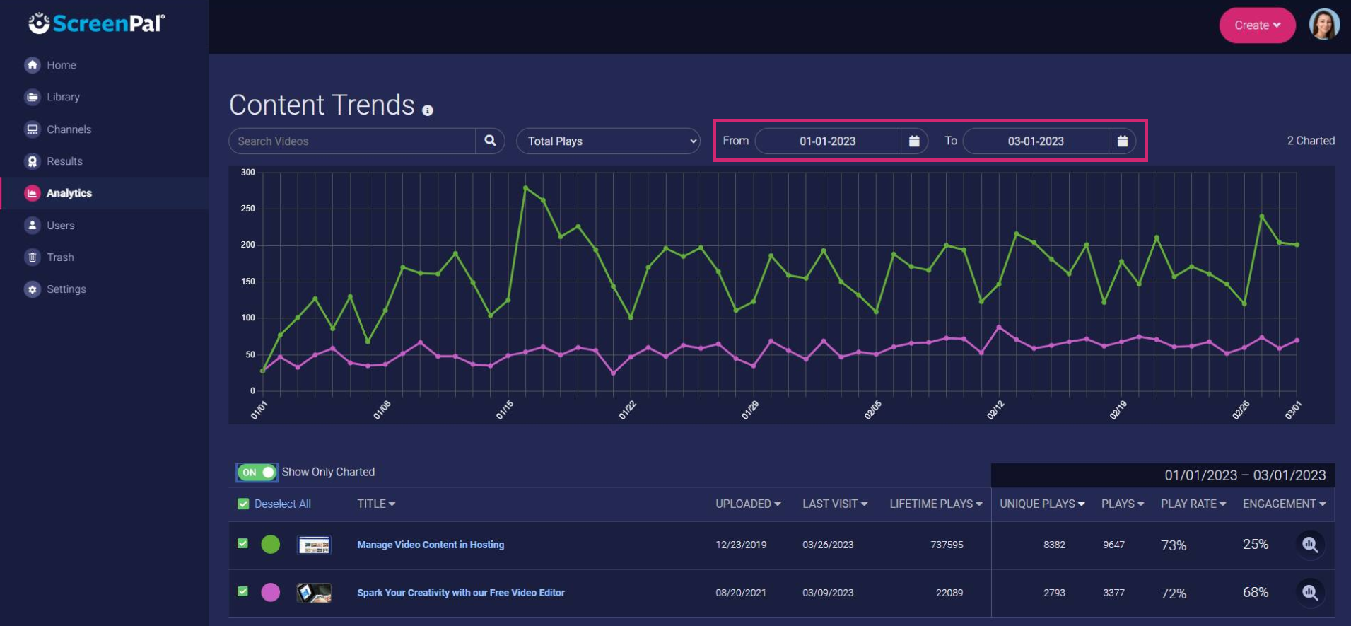Open Manage Video Content in Hosting link

point(431,545)
